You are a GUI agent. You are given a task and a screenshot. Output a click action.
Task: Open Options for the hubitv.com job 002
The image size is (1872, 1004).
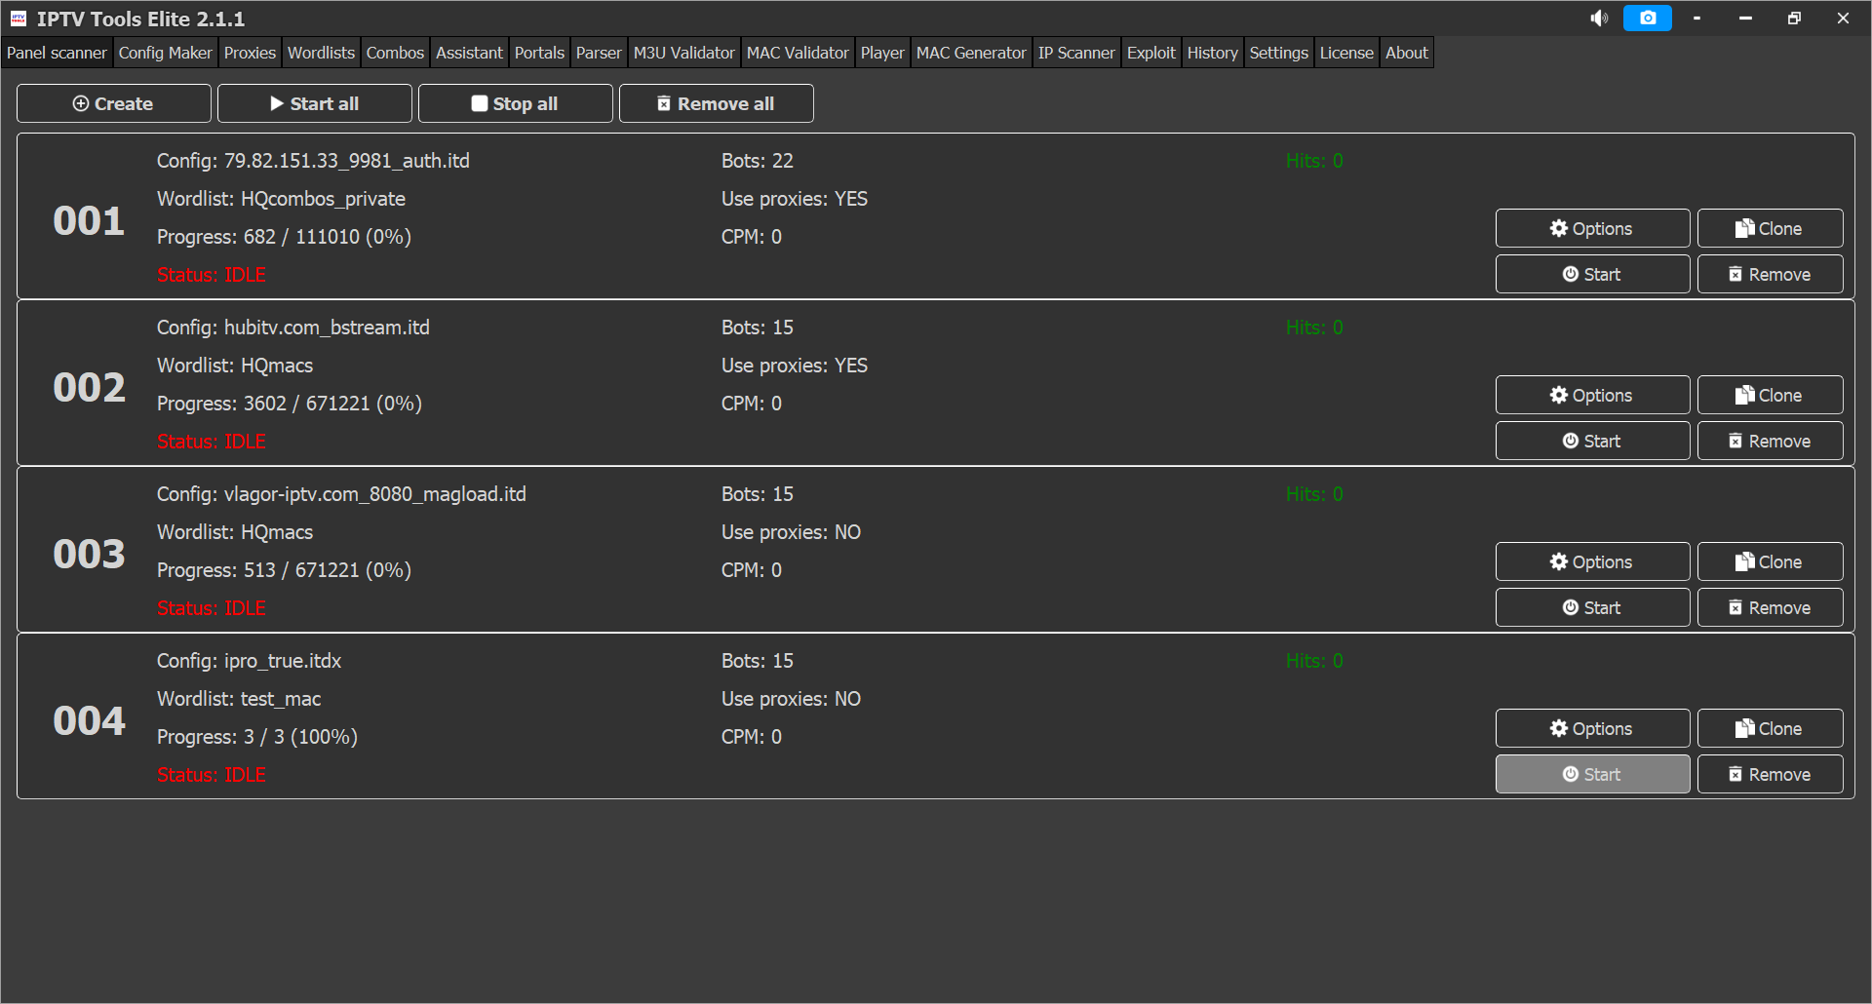click(1591, 395)
